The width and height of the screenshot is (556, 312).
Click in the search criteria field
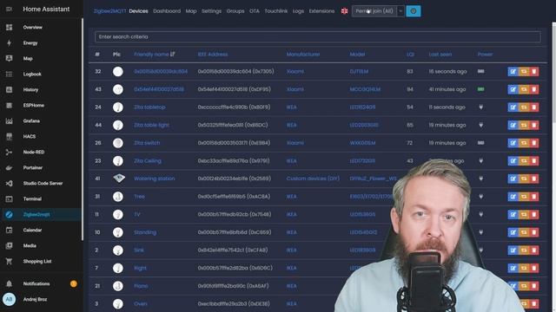point(318,36)
